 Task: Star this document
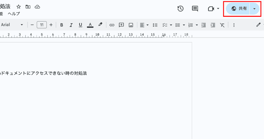pos(19,7)
